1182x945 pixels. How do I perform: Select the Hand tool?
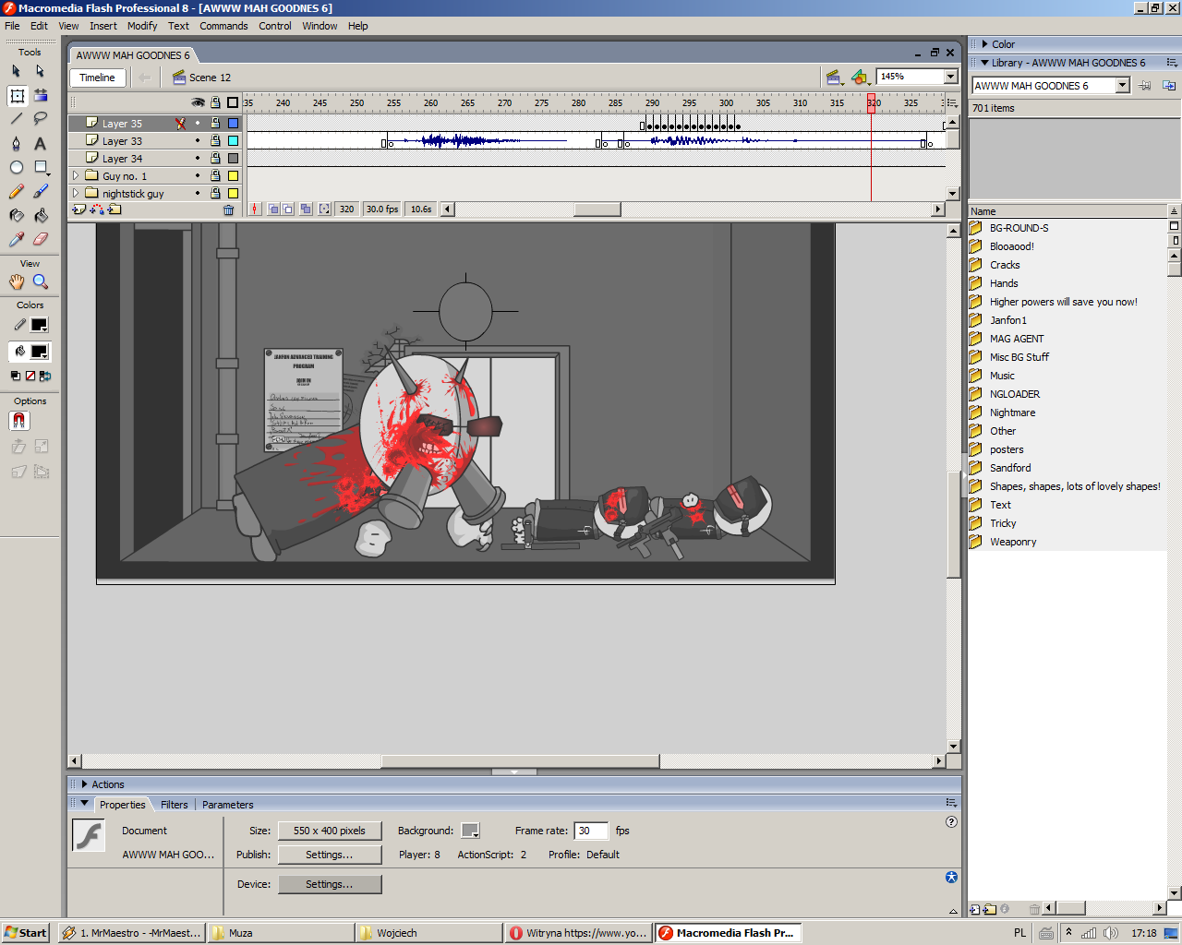pos(17,281)
